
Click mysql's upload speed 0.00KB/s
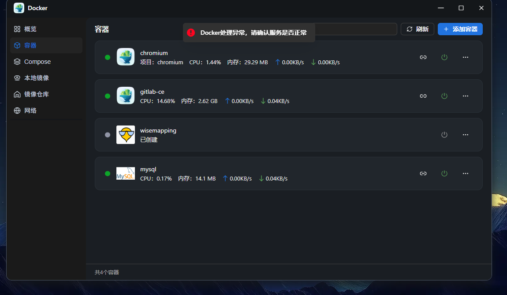237,178
